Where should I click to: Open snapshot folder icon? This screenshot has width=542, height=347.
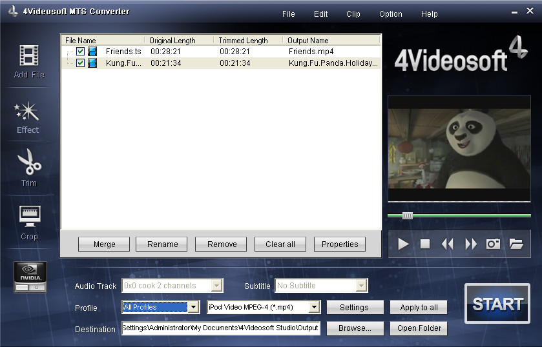tap(516, 244)
